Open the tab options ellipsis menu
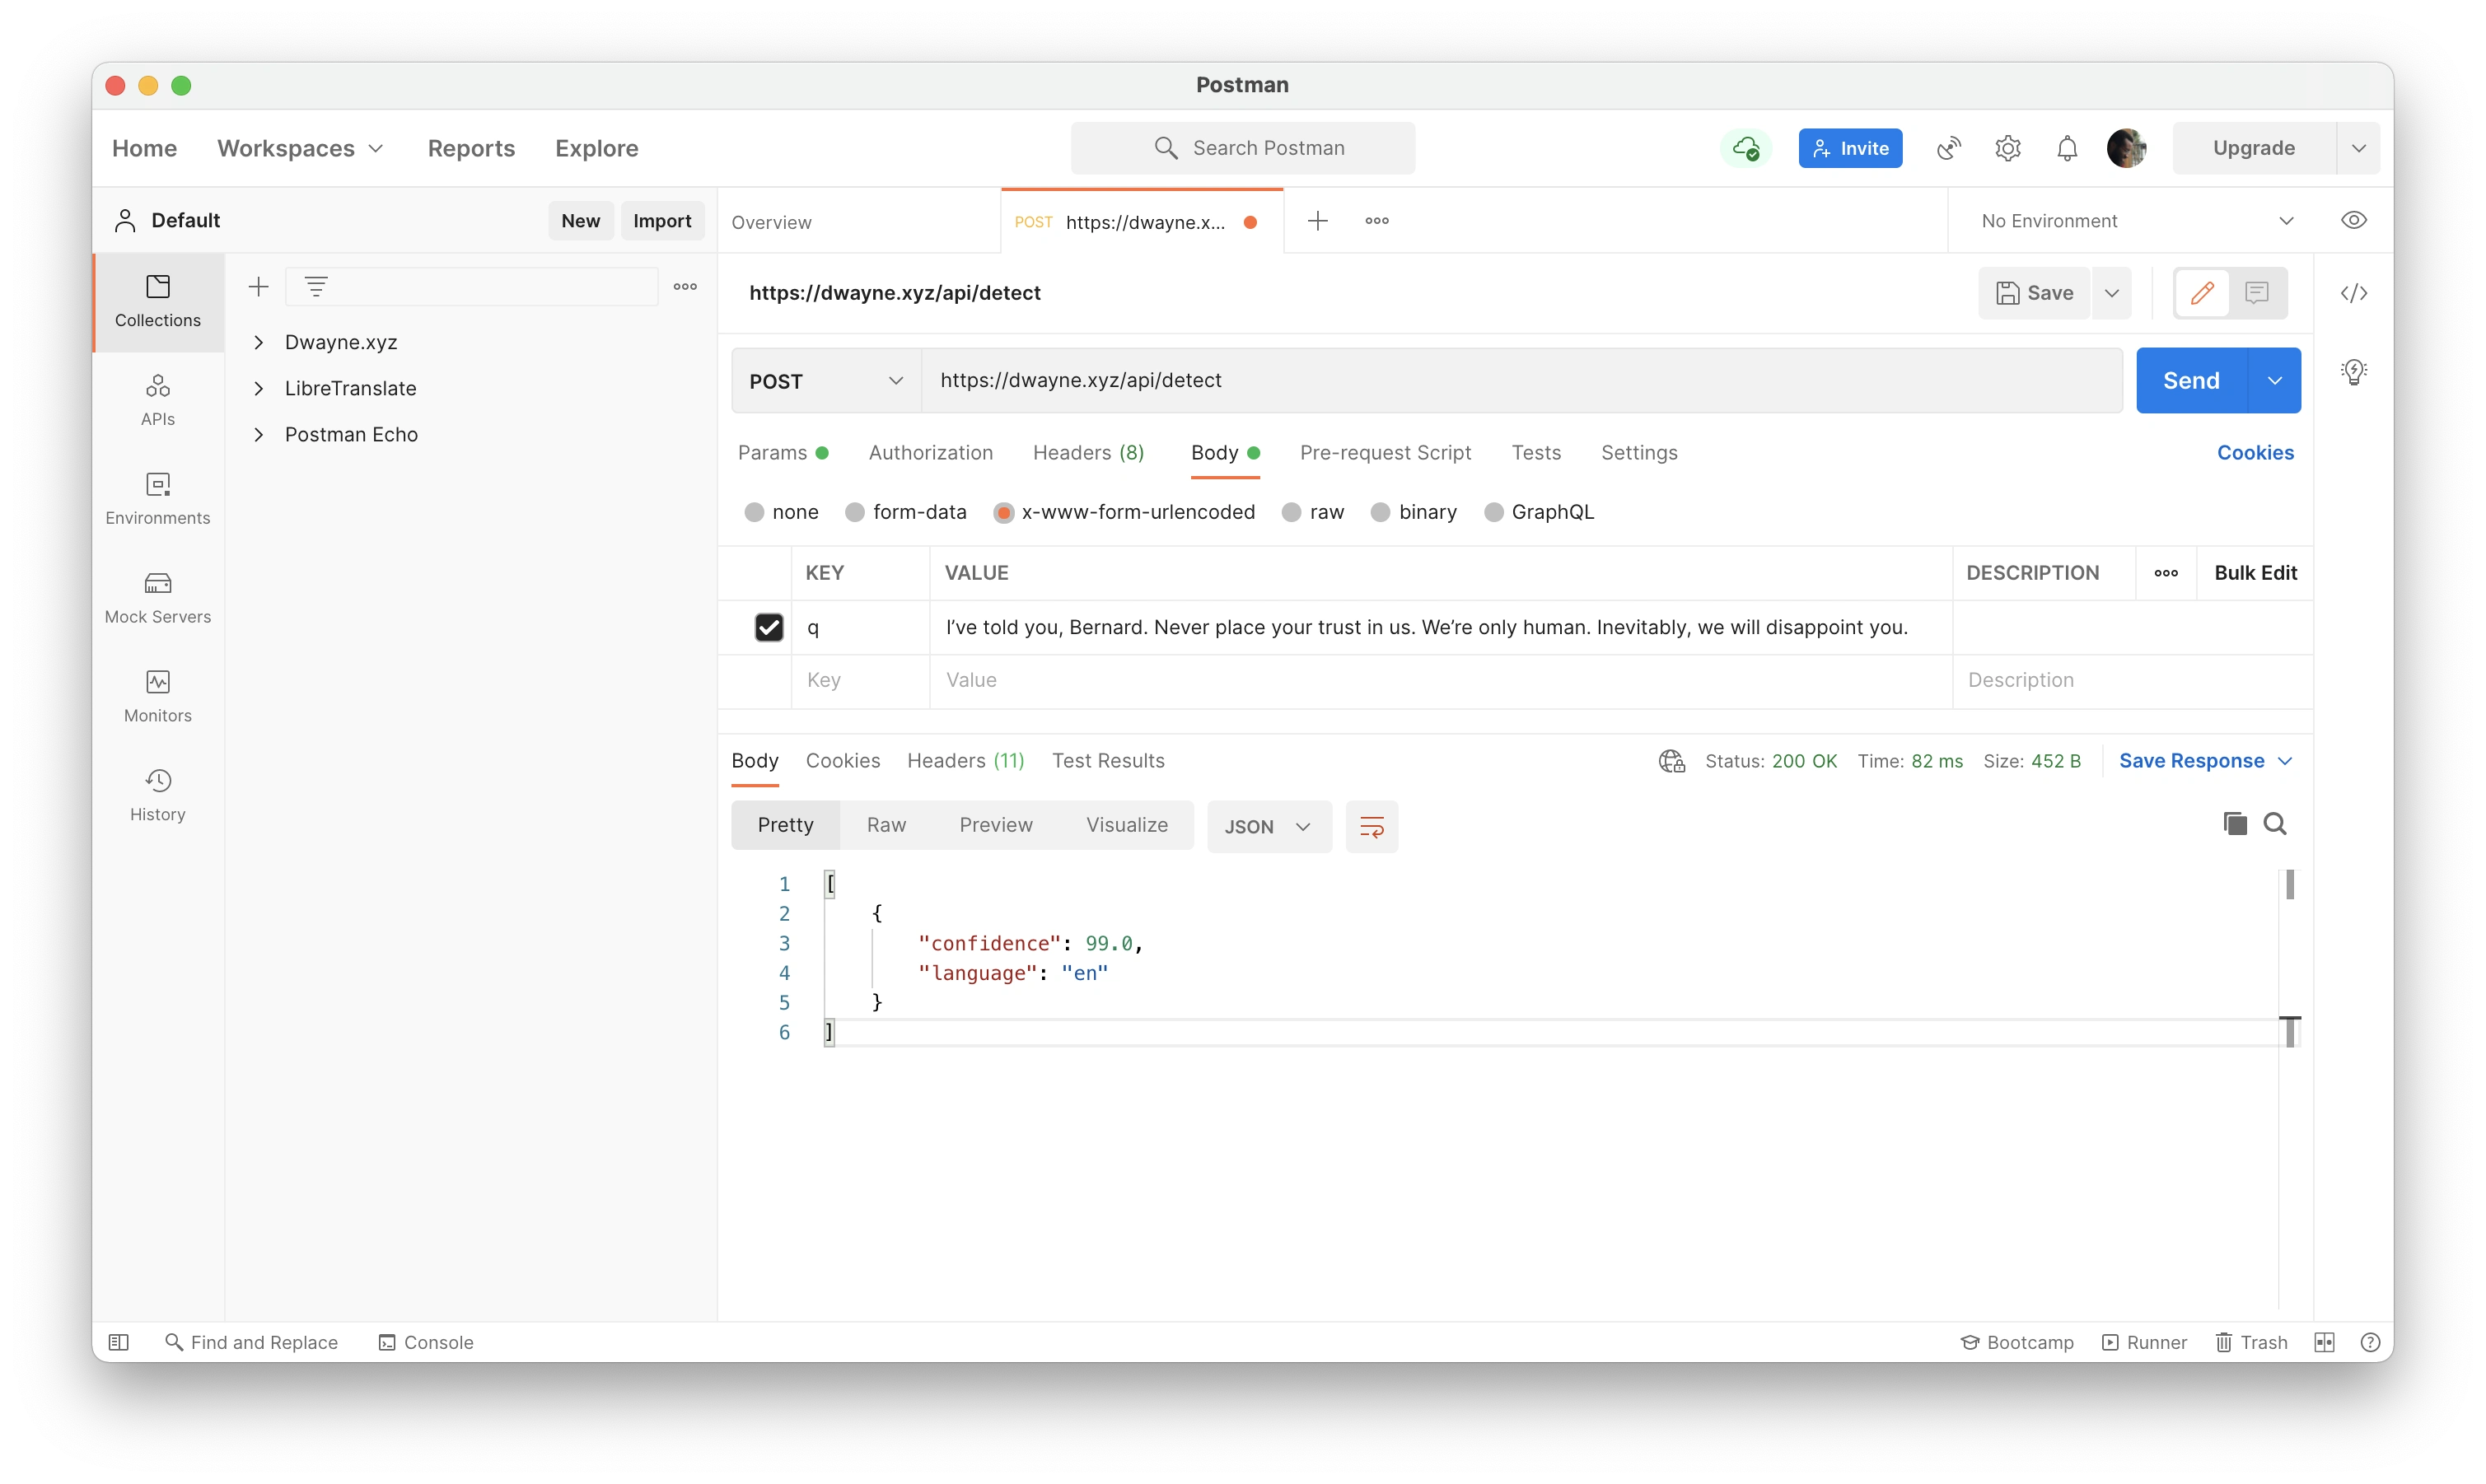The height and width of the screenshot is (1484, 2486). (x=1377, y=221)
